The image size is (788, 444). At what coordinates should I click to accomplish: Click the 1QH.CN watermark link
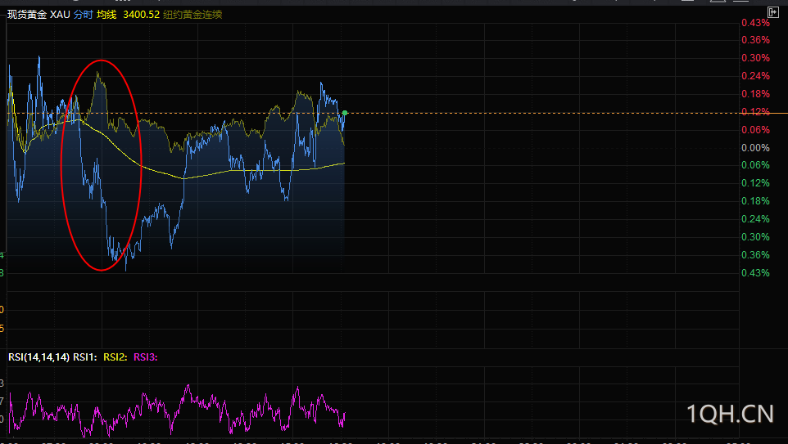click(x=730, y=414)
